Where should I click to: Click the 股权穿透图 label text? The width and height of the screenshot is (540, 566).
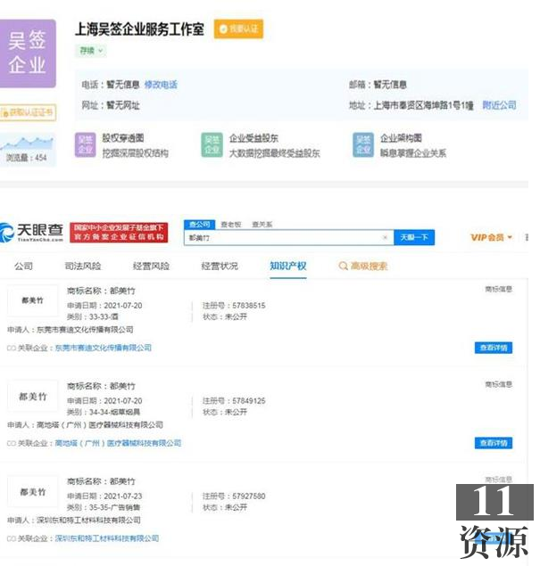point(123,138)
